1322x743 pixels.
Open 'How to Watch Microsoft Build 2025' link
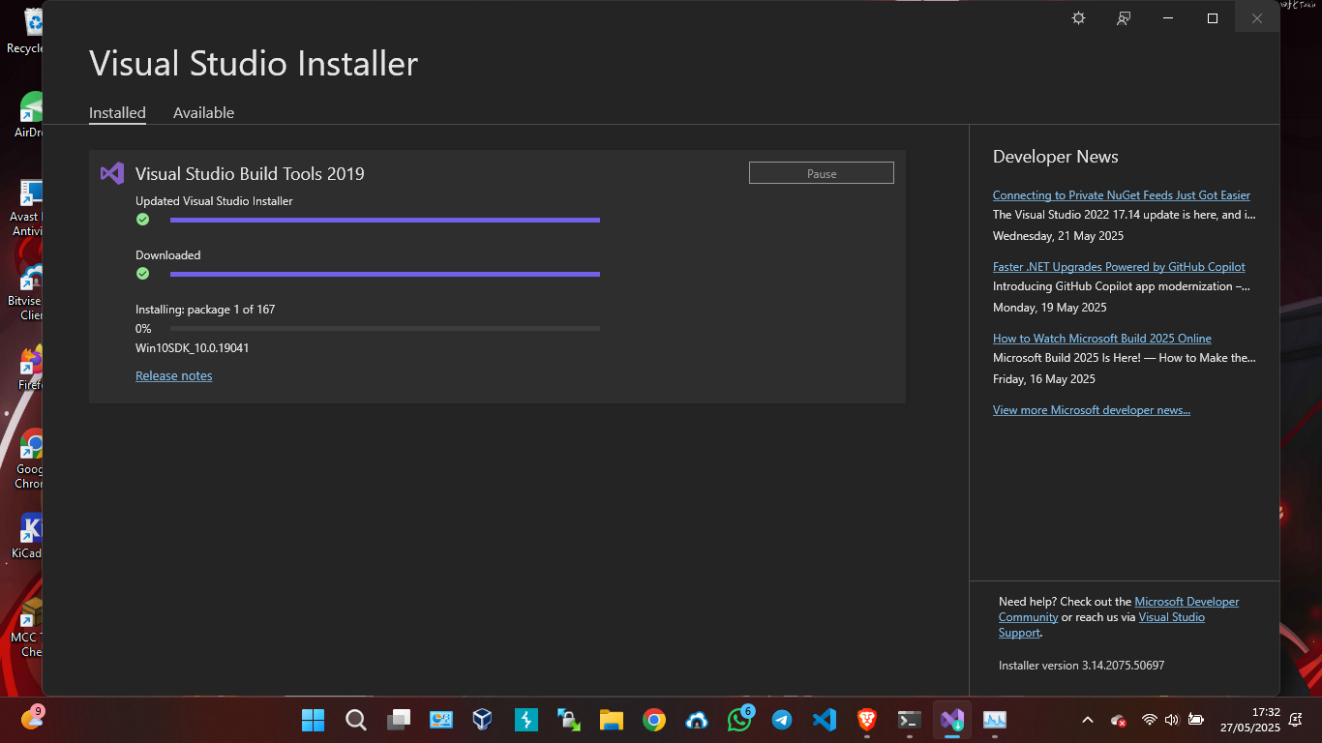[x=1102, y=339]
